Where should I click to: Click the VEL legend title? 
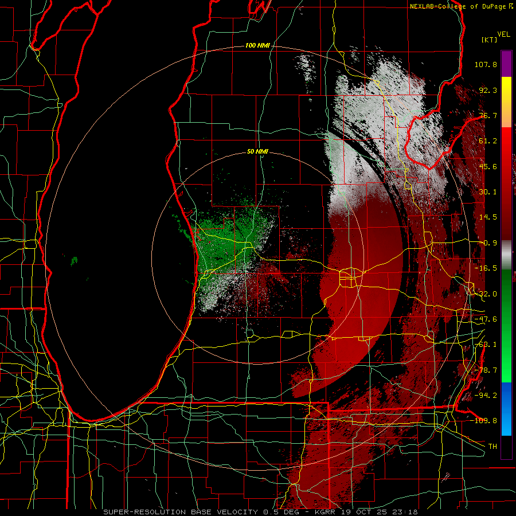click(x=503, y=34)
